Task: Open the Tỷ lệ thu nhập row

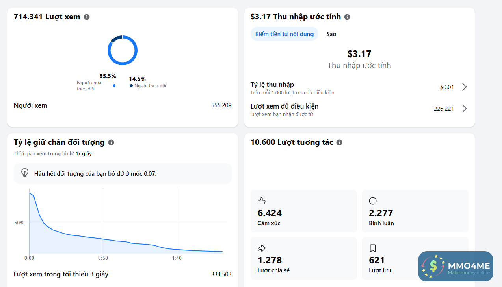Action: (x=359, y=88)
